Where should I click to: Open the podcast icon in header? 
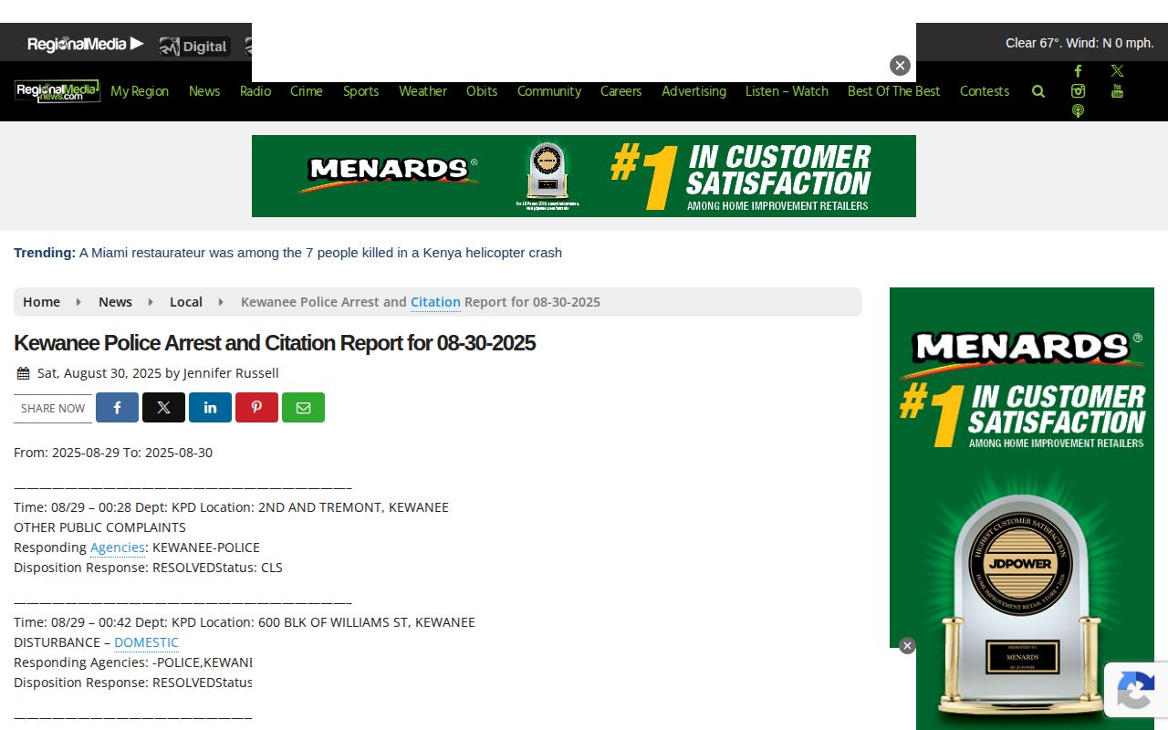pyautogui.click(x=1078, y=111)
